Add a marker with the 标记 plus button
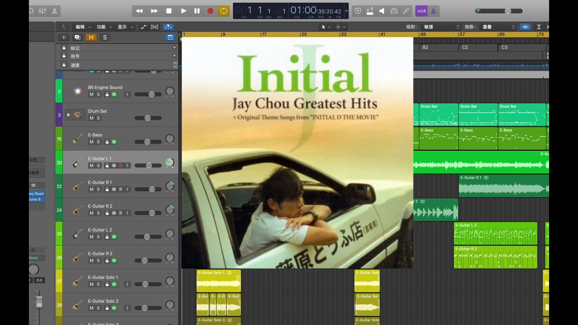578x325 pixels. click(x=174, y=47)
